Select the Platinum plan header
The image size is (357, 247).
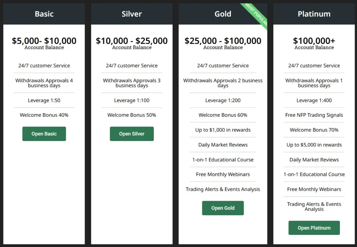click(x=314, y=14)
